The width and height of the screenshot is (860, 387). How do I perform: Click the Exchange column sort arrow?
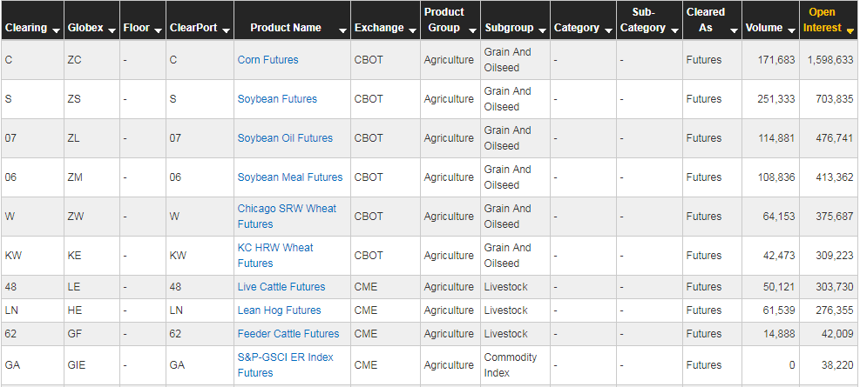(410, 30)
